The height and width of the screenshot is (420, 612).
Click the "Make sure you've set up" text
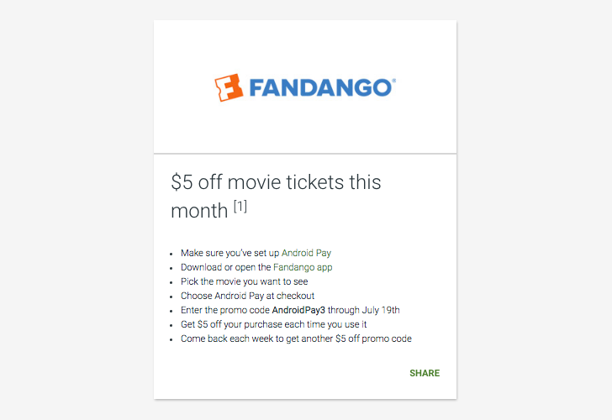(229, 253)
